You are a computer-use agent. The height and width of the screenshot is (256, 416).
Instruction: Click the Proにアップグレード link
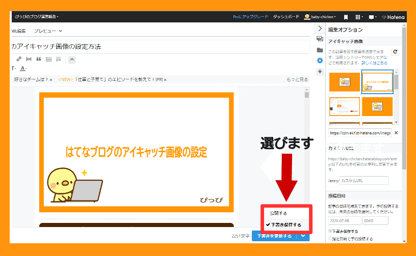(x=251, y=17)
